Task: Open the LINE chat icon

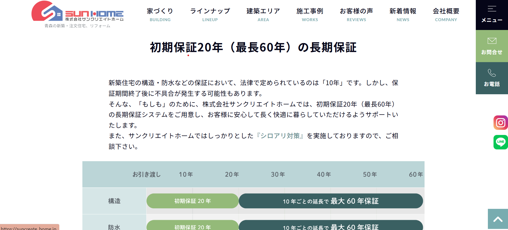Action: (500, 142)
